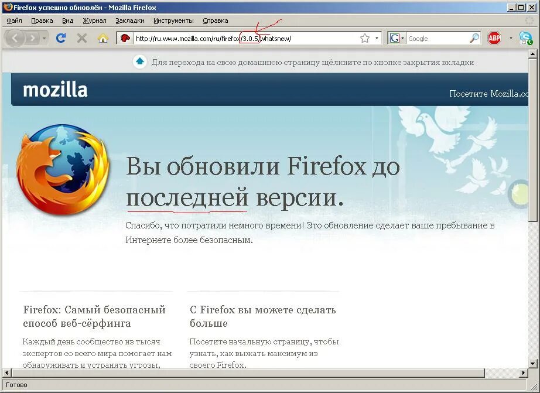
Task: Click the vertical scrollbar down arrow
Action: point(533,363)
